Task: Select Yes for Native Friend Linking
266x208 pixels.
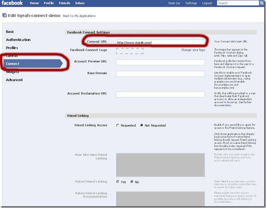Action: click(118, 182)
